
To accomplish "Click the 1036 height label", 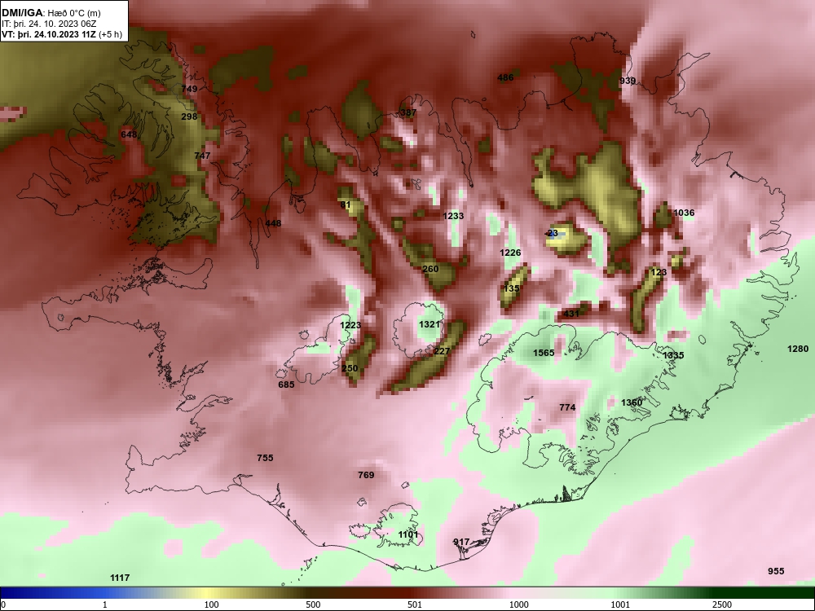I will point(684,213).
